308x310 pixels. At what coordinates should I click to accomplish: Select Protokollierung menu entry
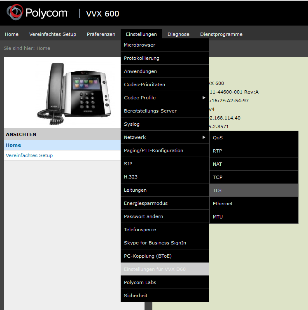[x=165, y=58]
